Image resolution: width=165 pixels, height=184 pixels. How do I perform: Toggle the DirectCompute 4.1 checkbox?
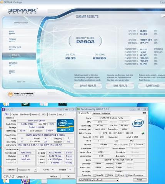coord(127,175)
